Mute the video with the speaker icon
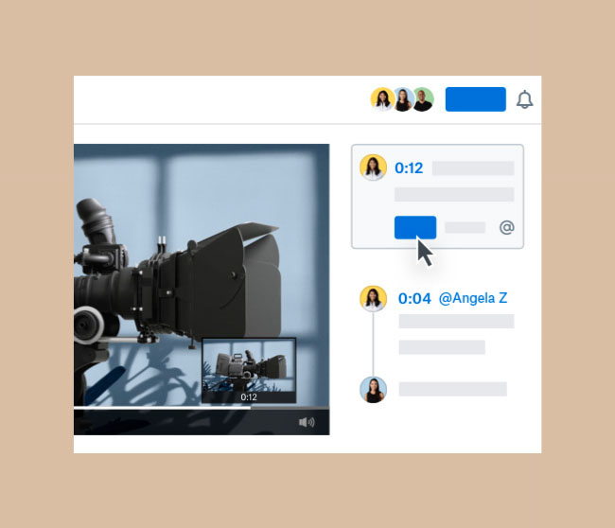The width and height of the screenshot is (615, 528). (x=307, y=422)
